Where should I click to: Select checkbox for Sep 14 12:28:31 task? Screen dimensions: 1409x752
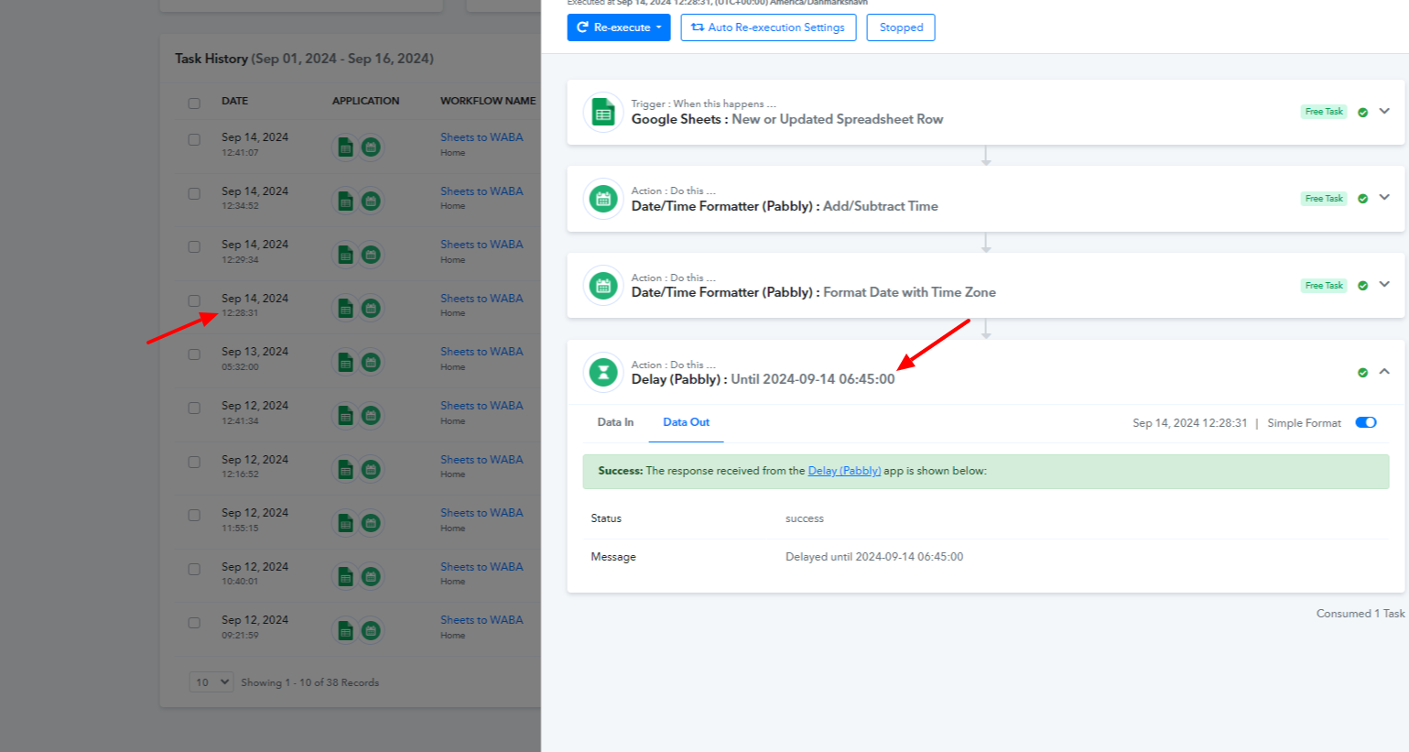194,300
